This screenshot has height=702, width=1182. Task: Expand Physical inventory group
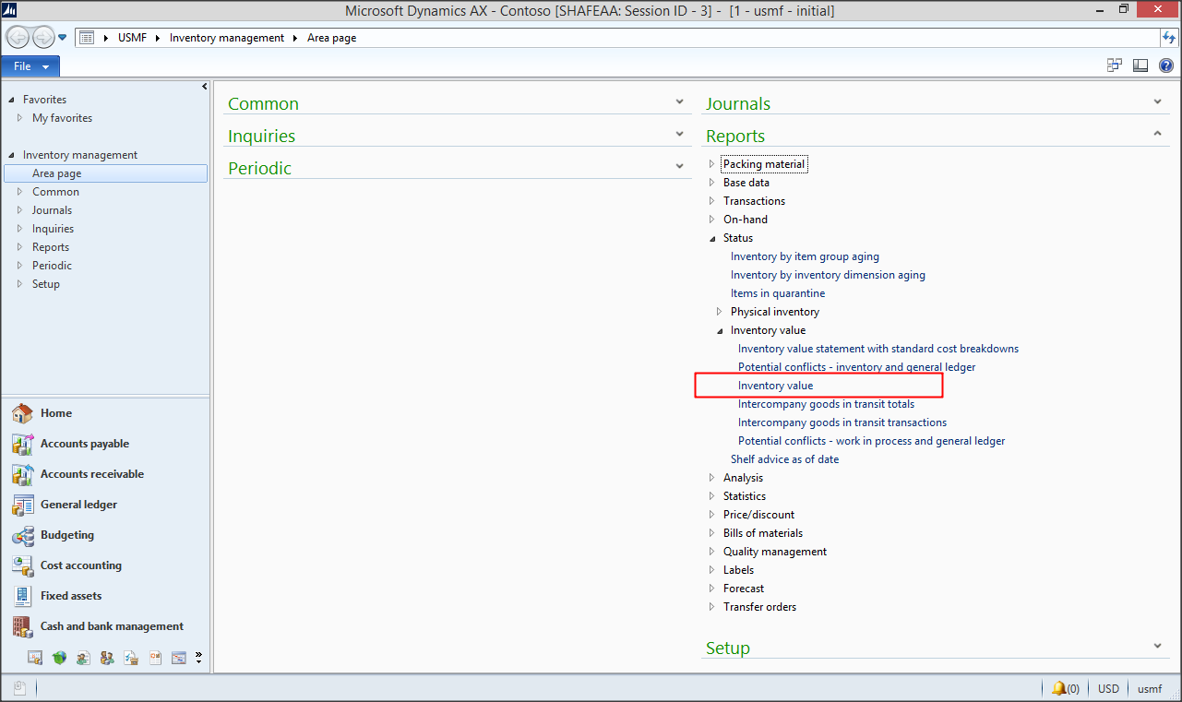(719, 312)
